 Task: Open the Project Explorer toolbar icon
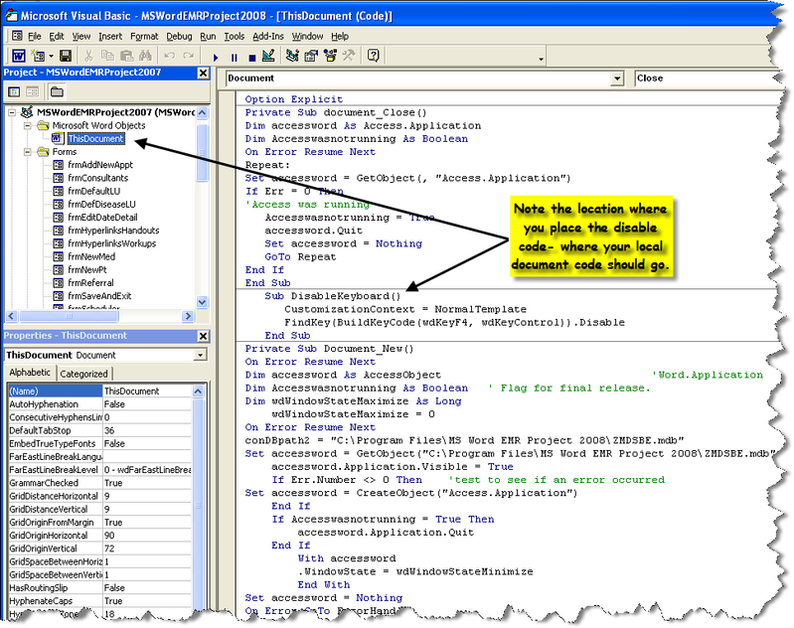click(x=293, y=57)
